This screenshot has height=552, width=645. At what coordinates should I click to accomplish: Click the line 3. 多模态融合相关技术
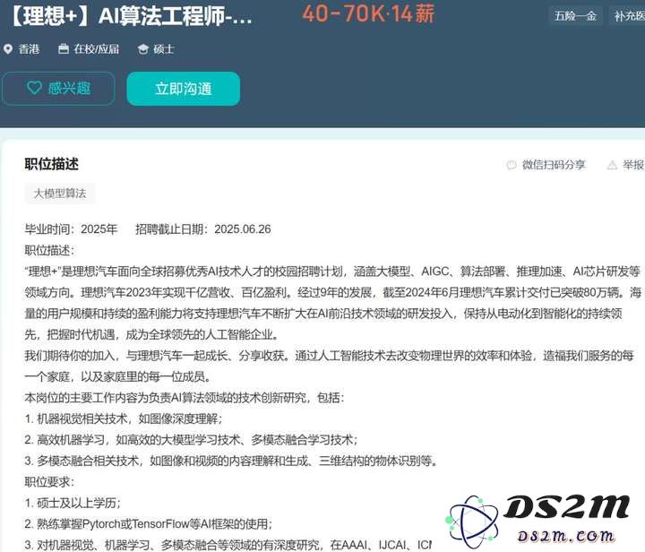(x=231, y=461)
